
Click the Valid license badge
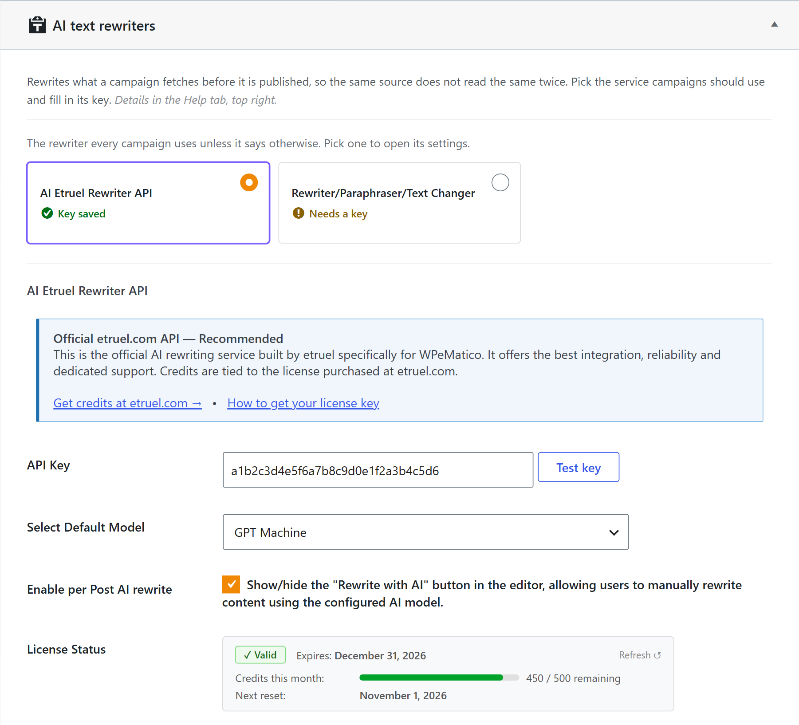click(x=260, y=655)
